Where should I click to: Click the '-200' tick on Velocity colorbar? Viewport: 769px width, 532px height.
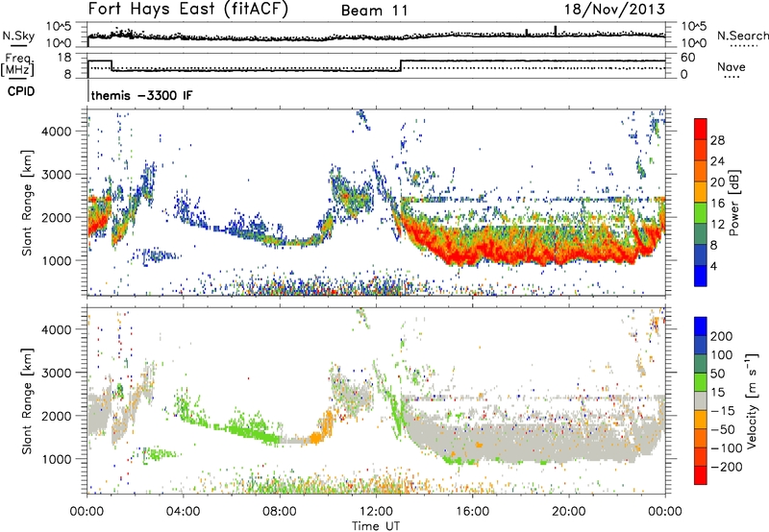(x=727, y=467)
